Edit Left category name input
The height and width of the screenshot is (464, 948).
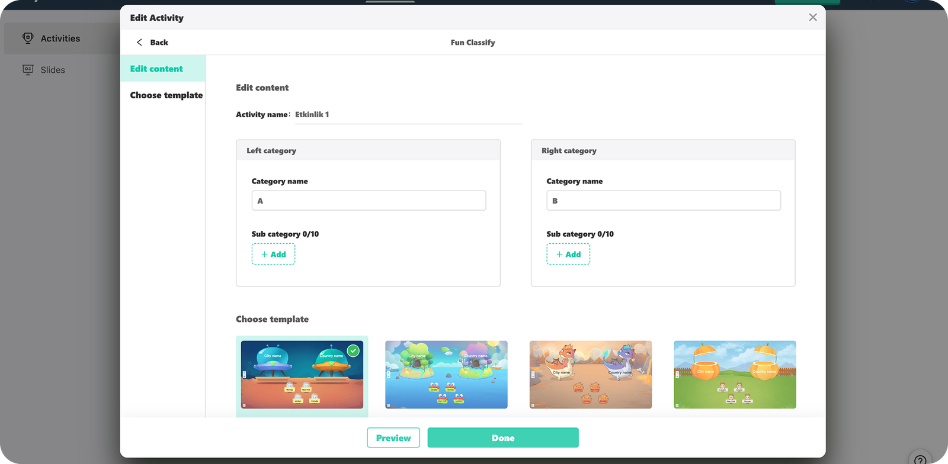click(x=369, y=201)
